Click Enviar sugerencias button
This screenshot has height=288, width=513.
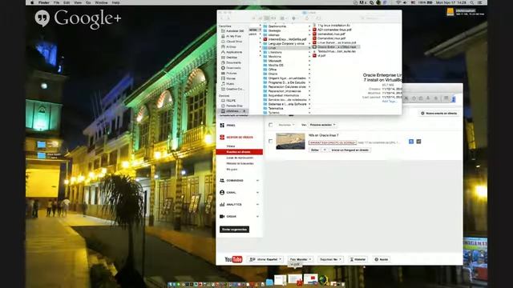(234, 230)
